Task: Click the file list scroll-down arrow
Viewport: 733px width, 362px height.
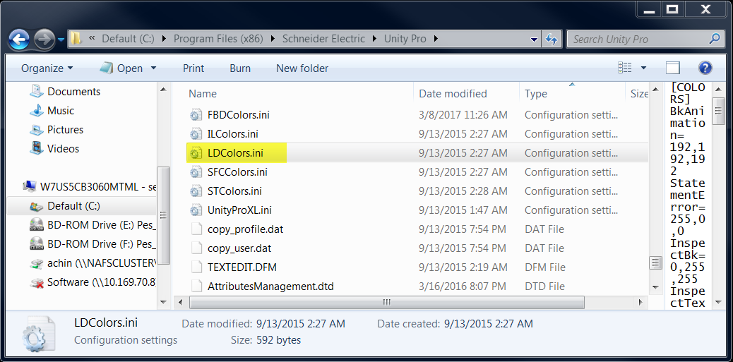Action: point(655,286)
